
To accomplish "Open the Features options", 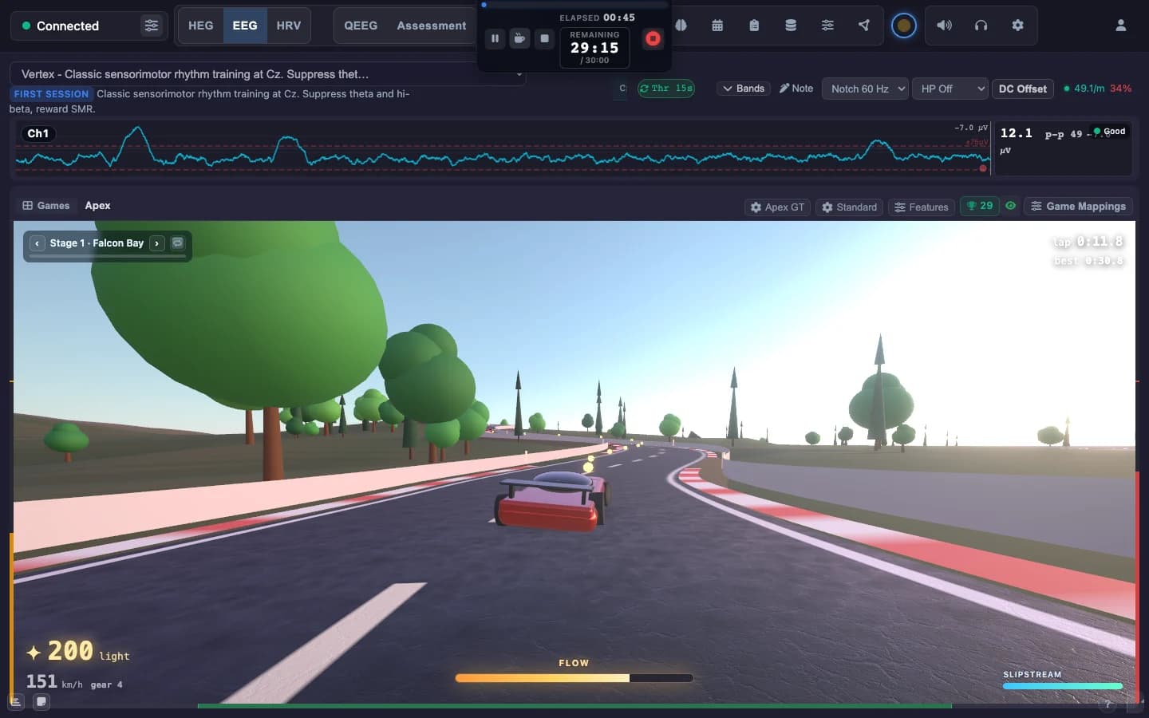I will click(922, 207).
